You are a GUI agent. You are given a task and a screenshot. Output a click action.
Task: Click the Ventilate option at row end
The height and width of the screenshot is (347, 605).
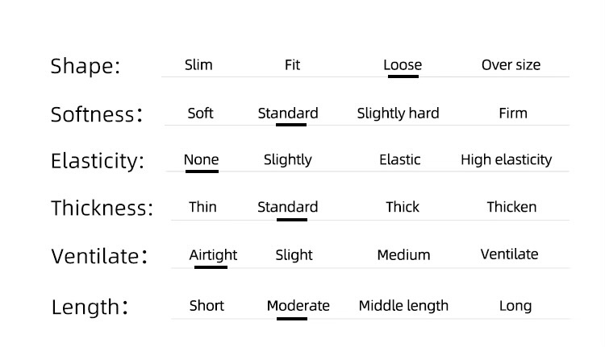(x=509, y=254)
